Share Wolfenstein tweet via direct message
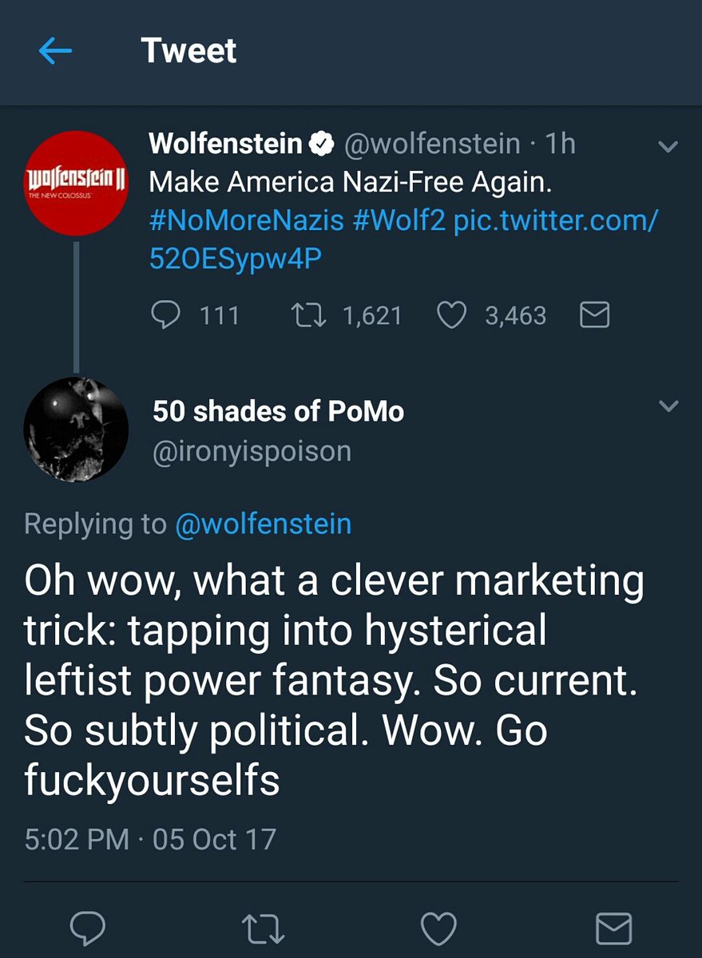 (x=593, y=316)
